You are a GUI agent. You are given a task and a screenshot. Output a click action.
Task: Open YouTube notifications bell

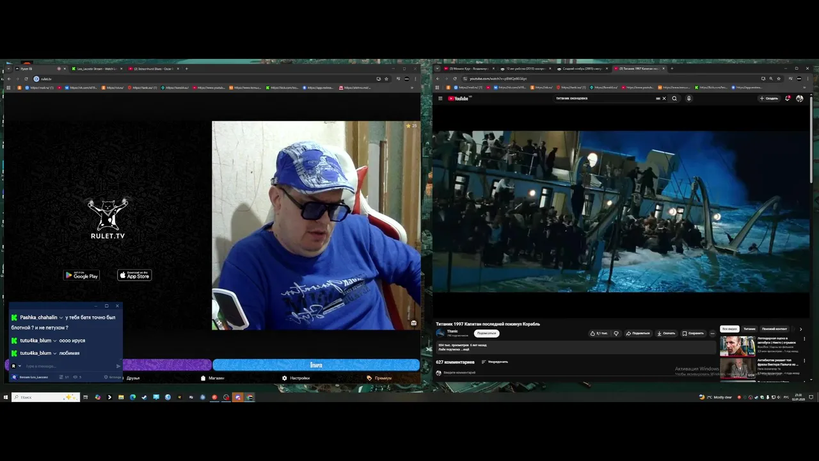click(788, 99)
